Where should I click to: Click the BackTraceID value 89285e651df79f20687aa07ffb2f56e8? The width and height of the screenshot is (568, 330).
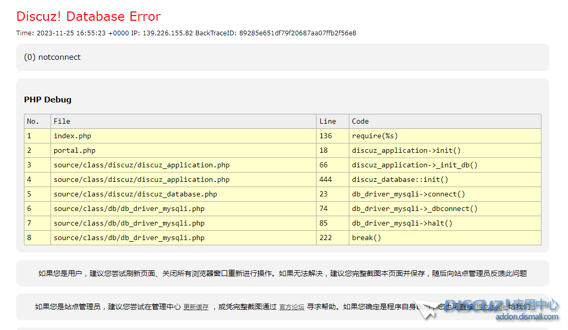297,33
